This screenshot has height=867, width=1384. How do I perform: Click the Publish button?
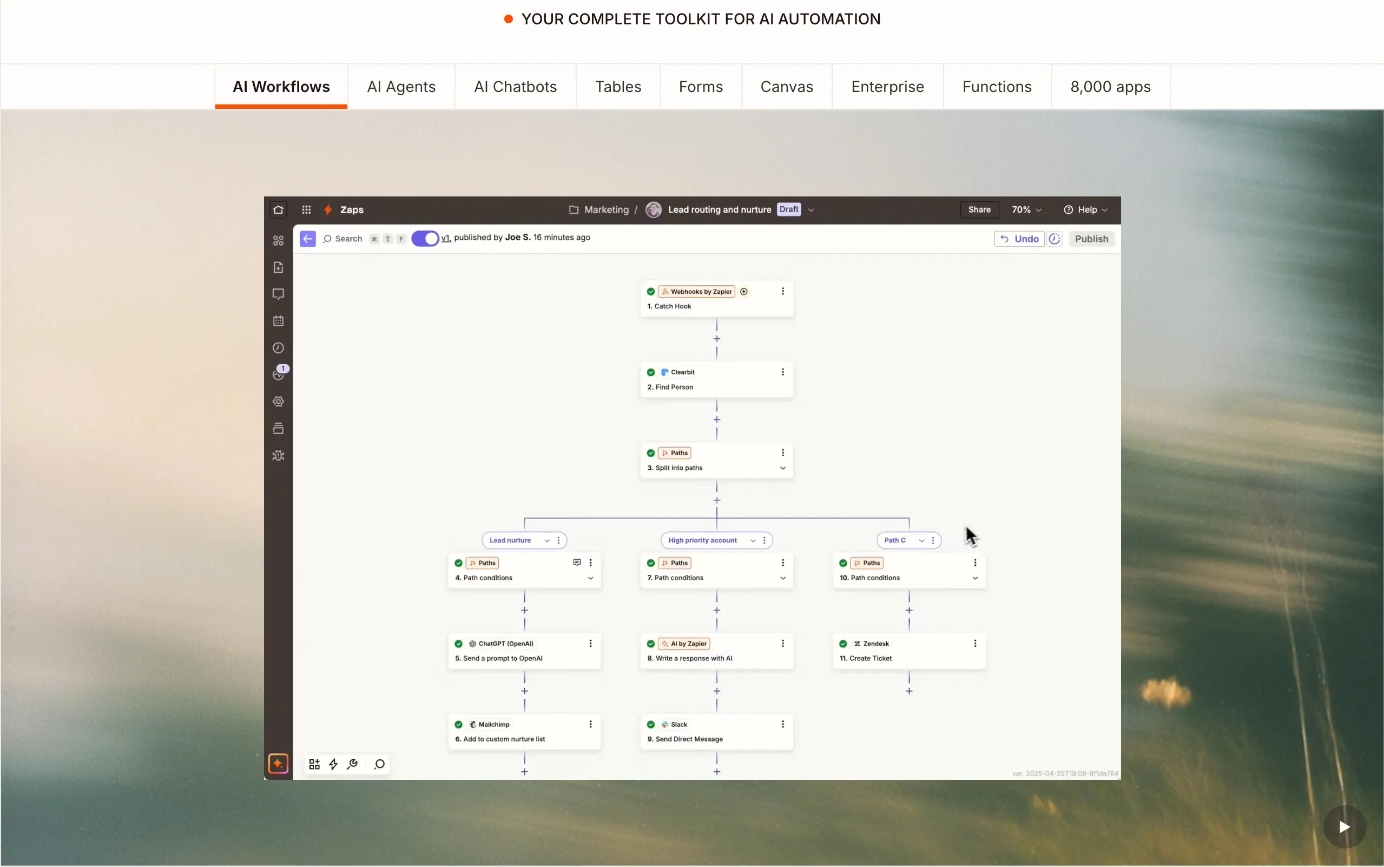1091,239
